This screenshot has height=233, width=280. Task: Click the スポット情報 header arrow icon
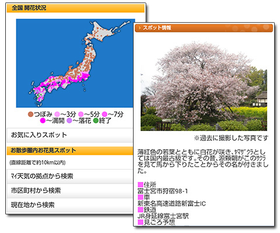click(139, 28)
